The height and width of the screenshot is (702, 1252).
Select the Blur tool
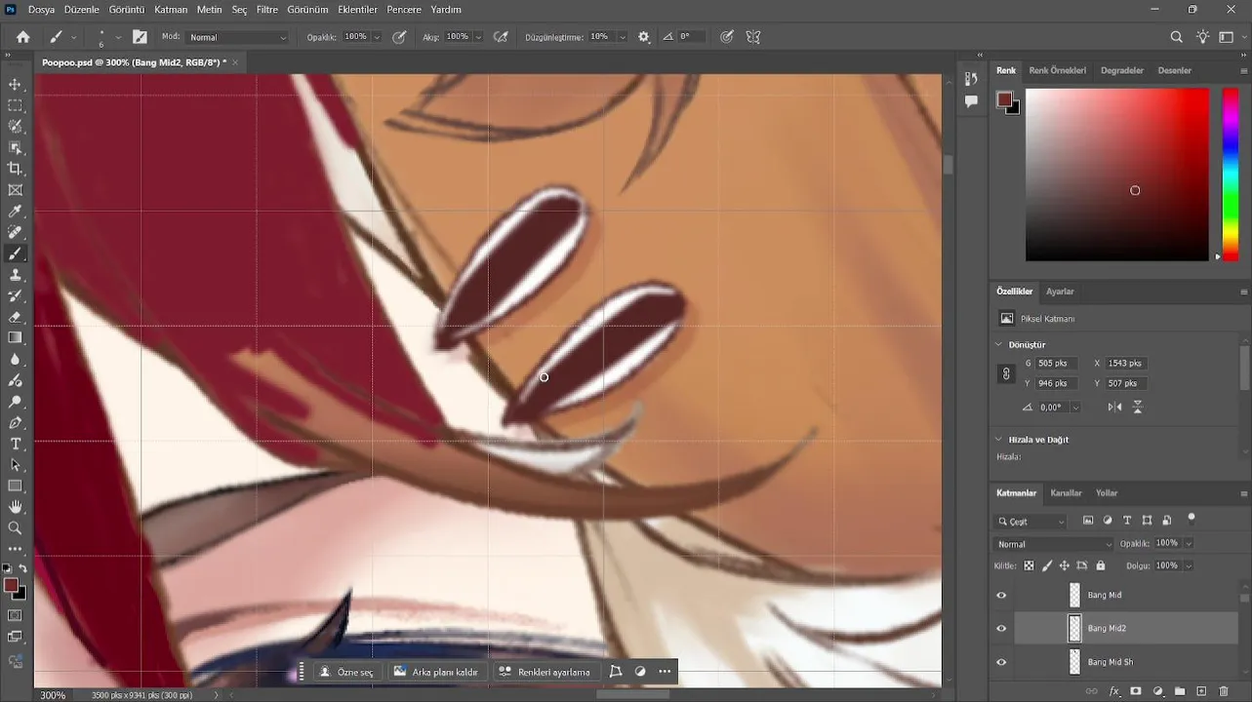(15, 359)
